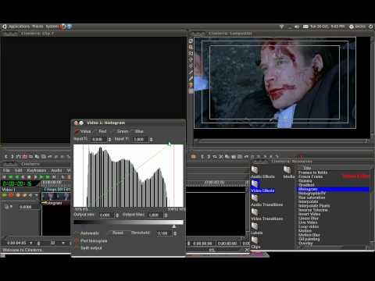The image size is (375, 281).
Task: Click the volume icon in system tray
Action: point(297,27)
